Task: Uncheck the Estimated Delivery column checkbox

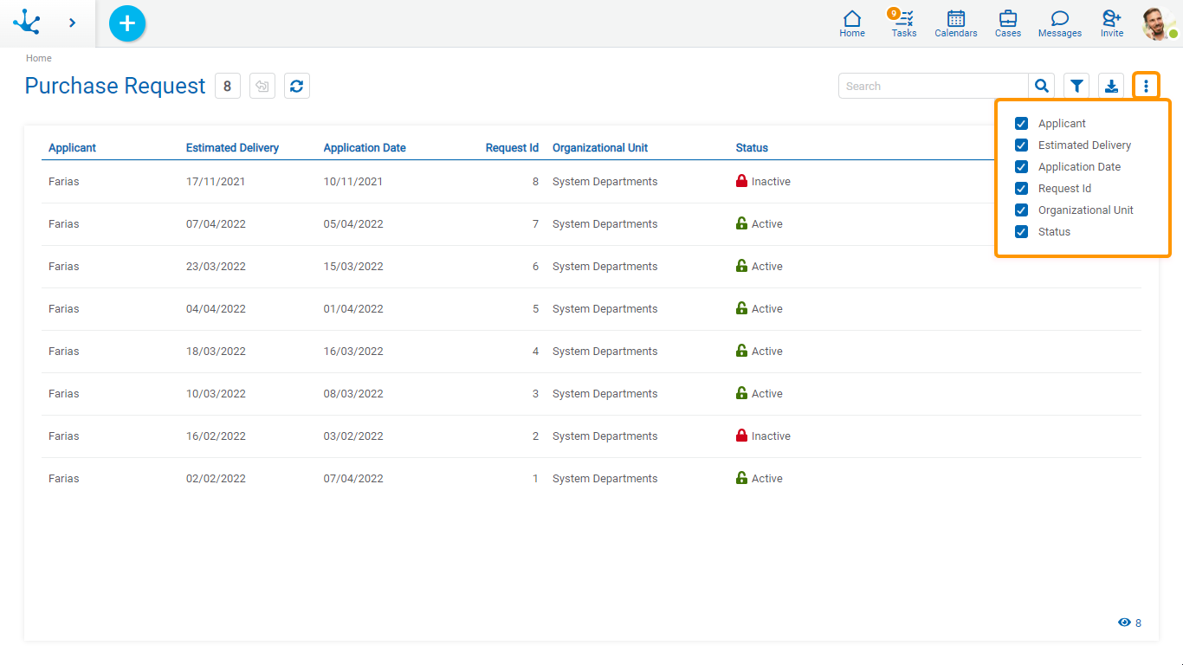Action: (x=1021, y=145)
